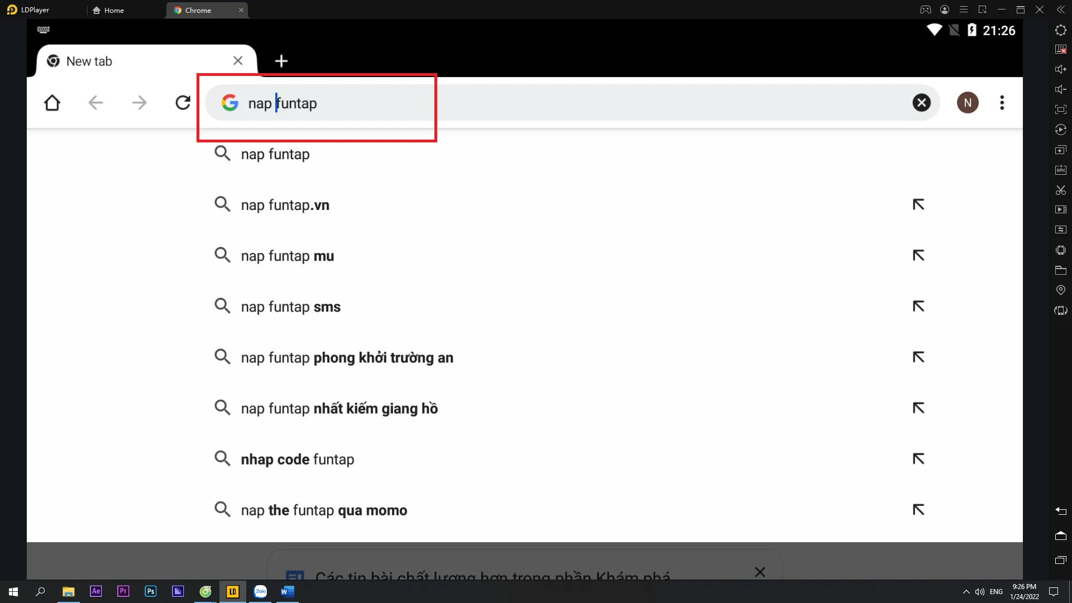Dismiss the bottom notification bar
The height and width of the screenshot is (603, 1072).
point(760,572)
